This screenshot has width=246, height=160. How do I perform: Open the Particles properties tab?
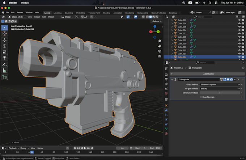coord(166,115)
